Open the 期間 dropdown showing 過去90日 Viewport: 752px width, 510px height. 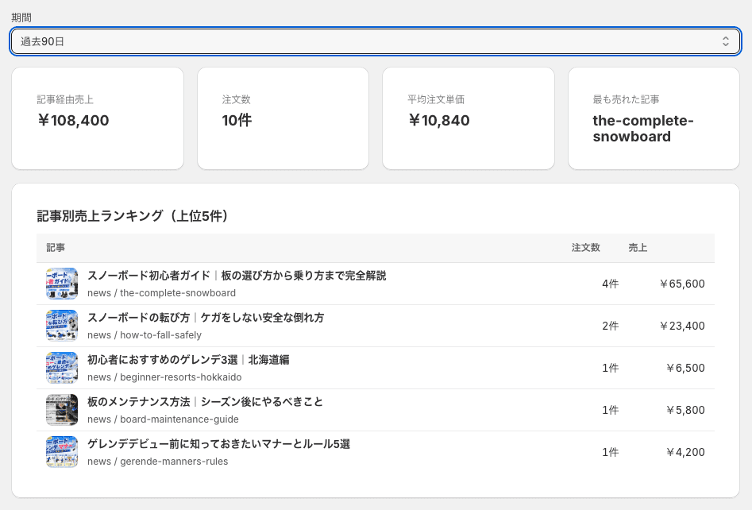(376, 41)
